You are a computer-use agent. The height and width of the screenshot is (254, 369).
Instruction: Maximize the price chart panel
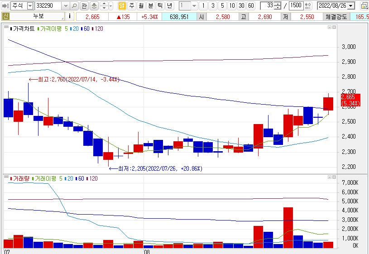pyautogui.click(x=330, y=27)
